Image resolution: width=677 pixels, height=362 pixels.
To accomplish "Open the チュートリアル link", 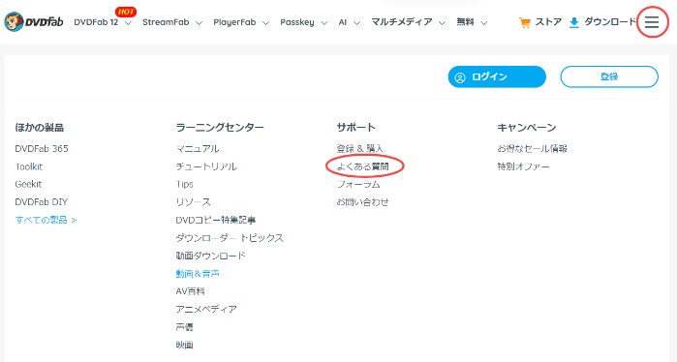I will click(x=206, y=166).
